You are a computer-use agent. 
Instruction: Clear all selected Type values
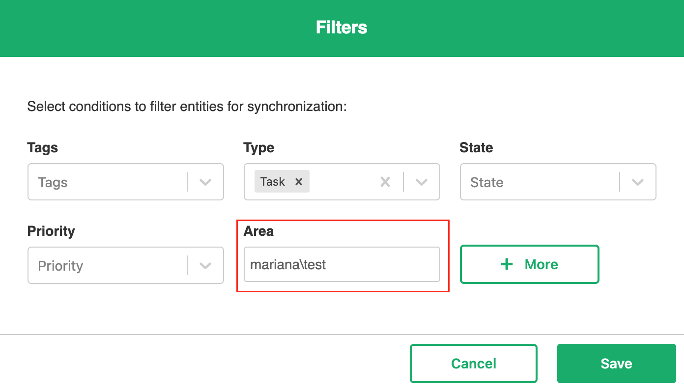(385, 182)
